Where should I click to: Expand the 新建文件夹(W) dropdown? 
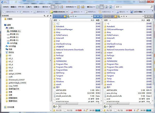click(67, 12)
